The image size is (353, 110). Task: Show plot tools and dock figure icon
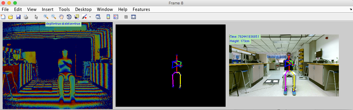[x=134, y=17]
